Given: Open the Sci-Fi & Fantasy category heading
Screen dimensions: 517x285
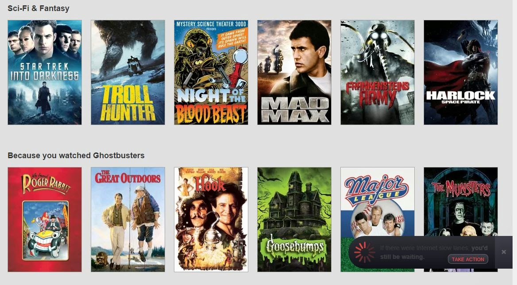Looking at the screenshot, I should pyautogui.click(x=38, y=8).
